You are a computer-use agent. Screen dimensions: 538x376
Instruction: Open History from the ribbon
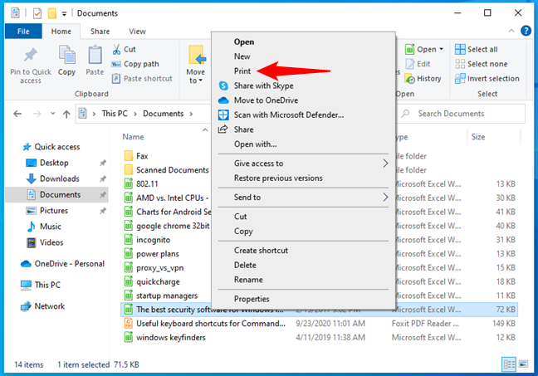coord(423,79)
